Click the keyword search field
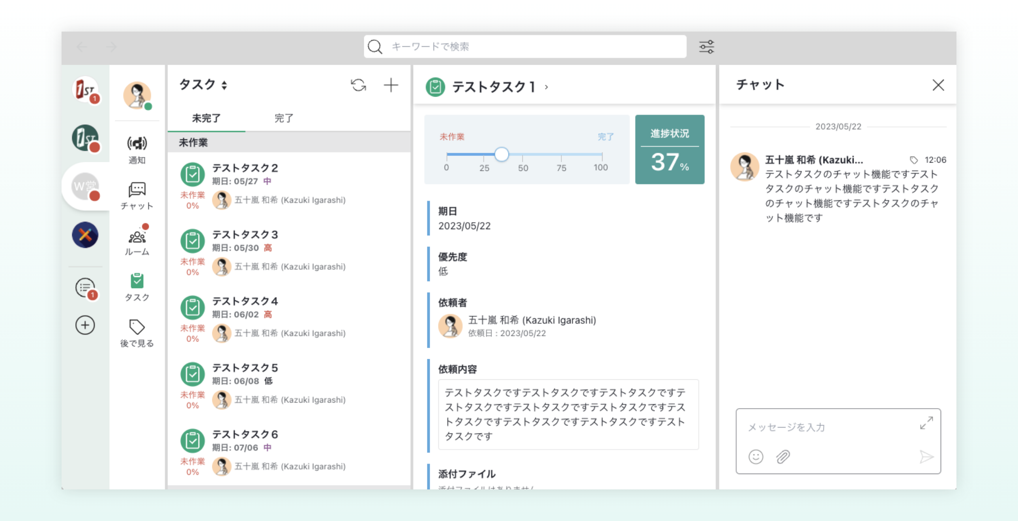Viewport: 1018px width, 521px height. (x=525, y=47)
